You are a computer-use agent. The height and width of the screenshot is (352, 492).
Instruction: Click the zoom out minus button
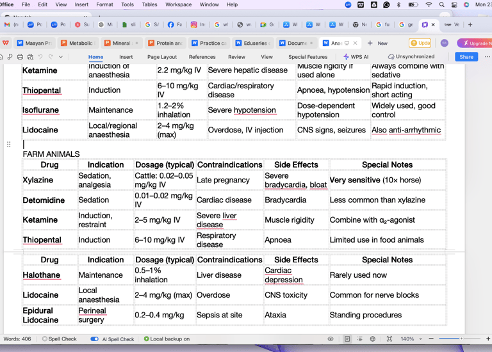coord(431,339)
